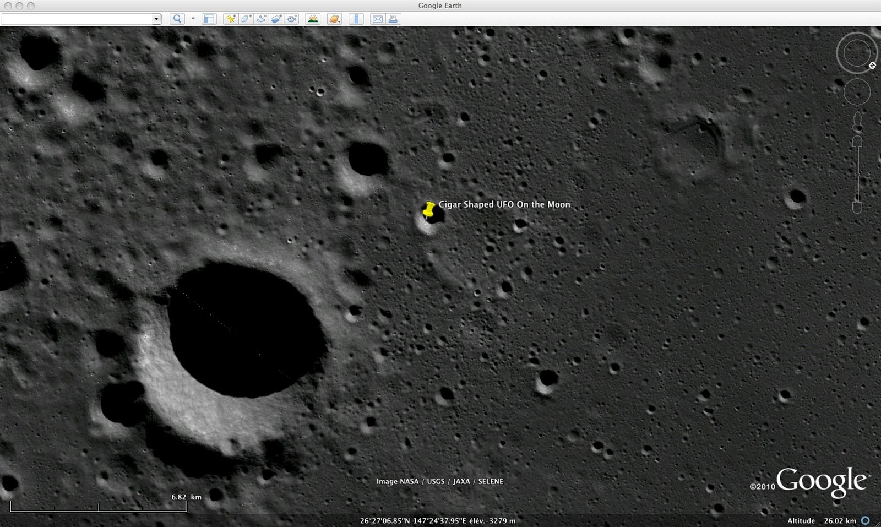Add a placemark with the pushpin icon
This screenshot has height=527, width=881.
[x=231, y=19]
